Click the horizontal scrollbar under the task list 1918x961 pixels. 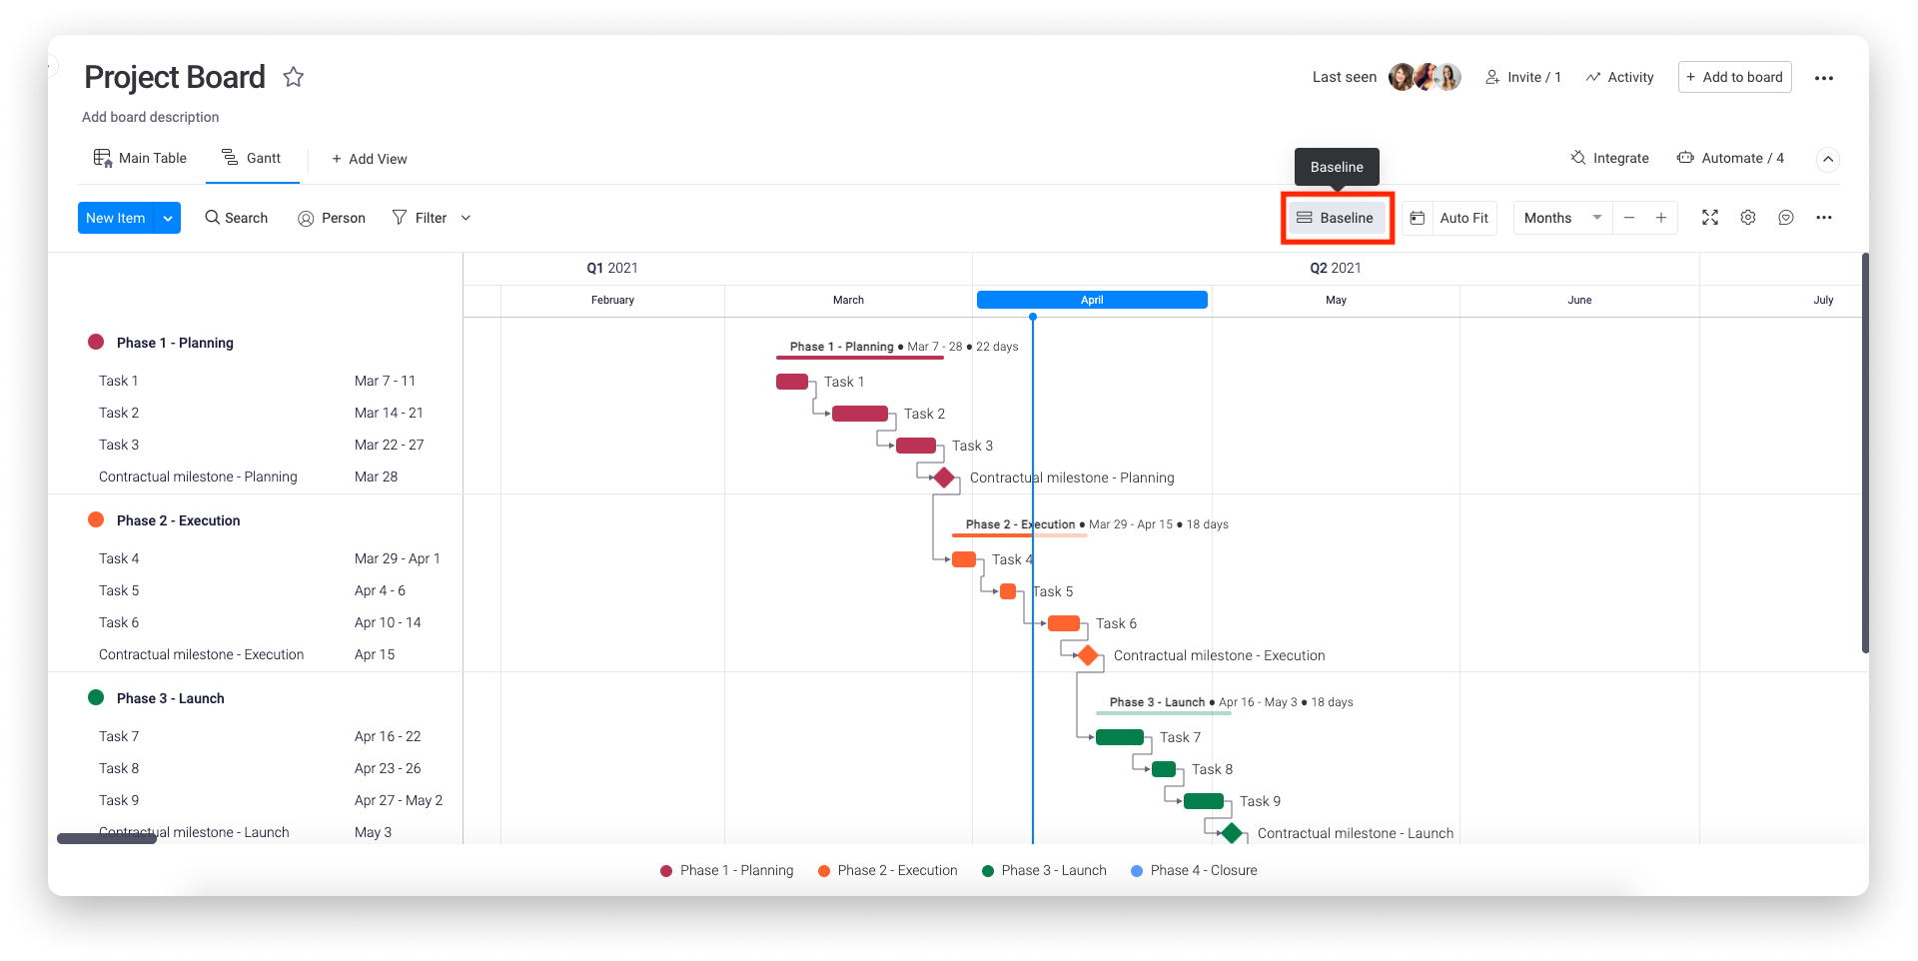(x=107, y=839)
